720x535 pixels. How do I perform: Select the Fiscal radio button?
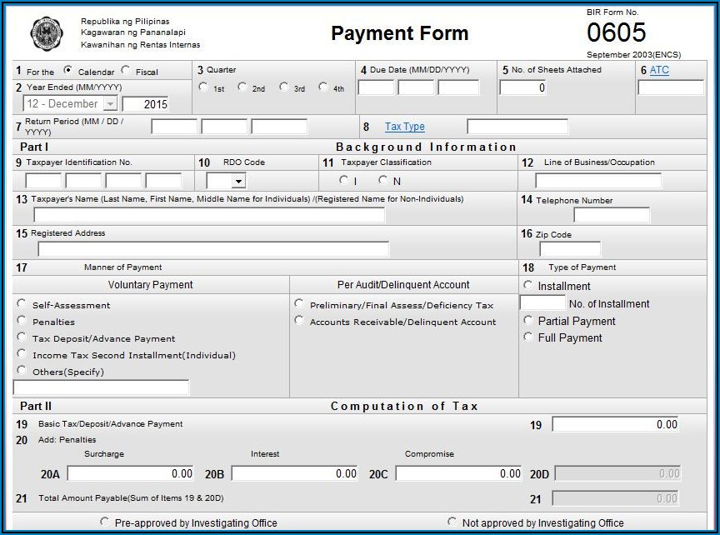pyautogui.click(x=126, y=71)
